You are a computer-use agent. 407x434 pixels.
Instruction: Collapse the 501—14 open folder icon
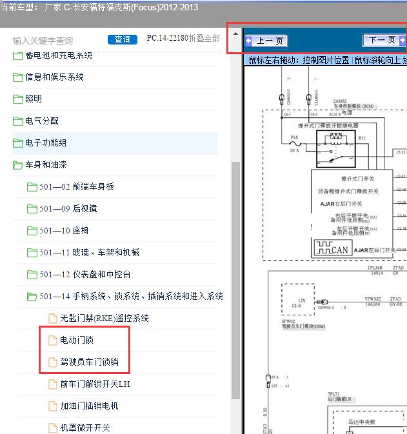pos(32,297)
